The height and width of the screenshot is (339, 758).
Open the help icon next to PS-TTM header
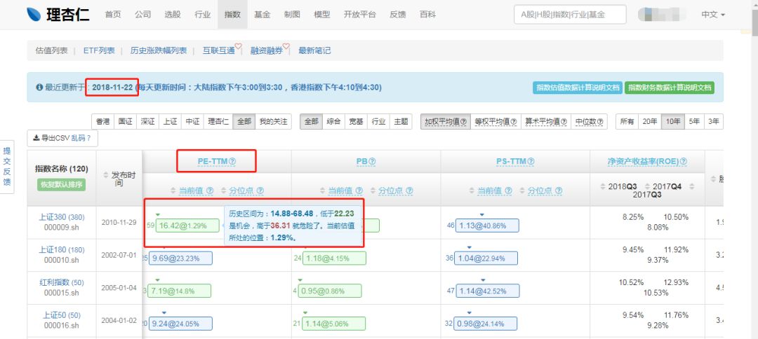(x=531, y=162)
